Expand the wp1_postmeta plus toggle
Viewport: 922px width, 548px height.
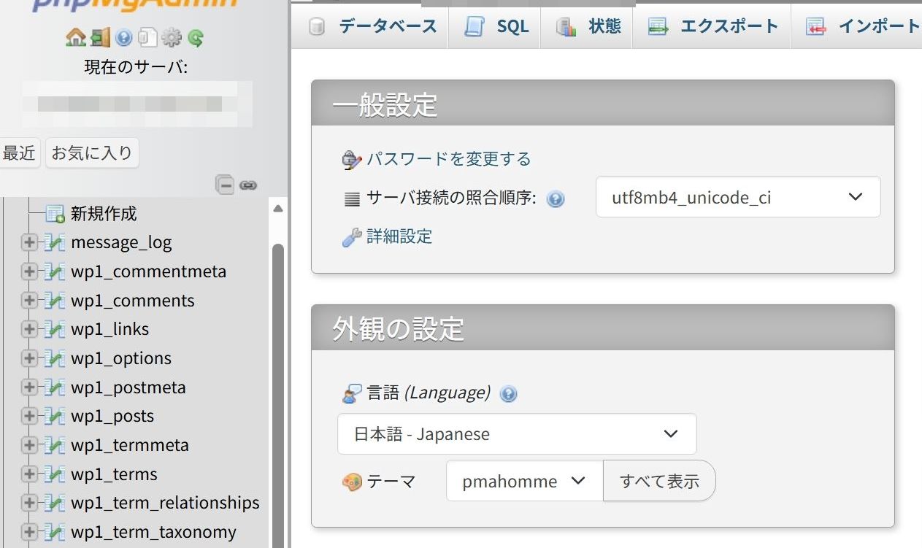[29, 387]
